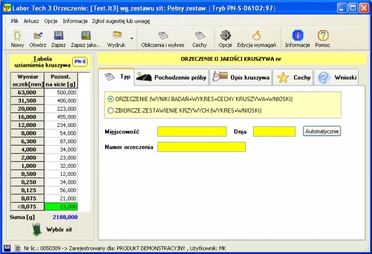Viewport: 372px width, 254px height.
Task: Click the Pomoc help icon
Action: click(323, 36)
